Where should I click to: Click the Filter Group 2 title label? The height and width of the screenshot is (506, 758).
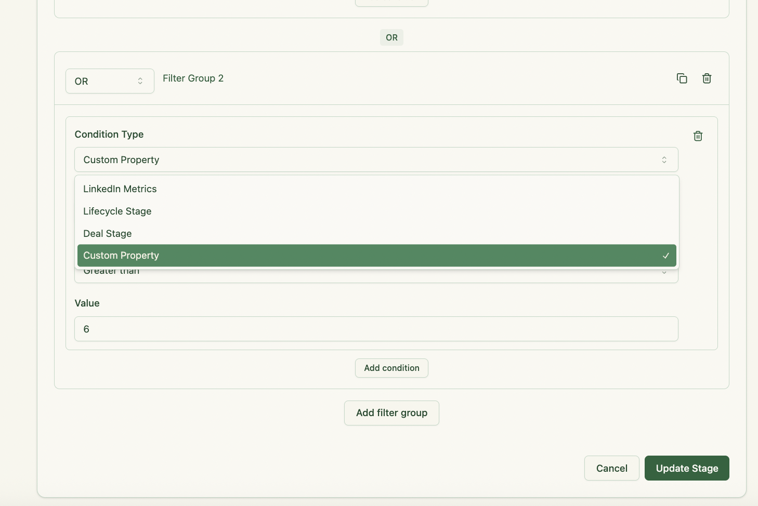[193, 78]
